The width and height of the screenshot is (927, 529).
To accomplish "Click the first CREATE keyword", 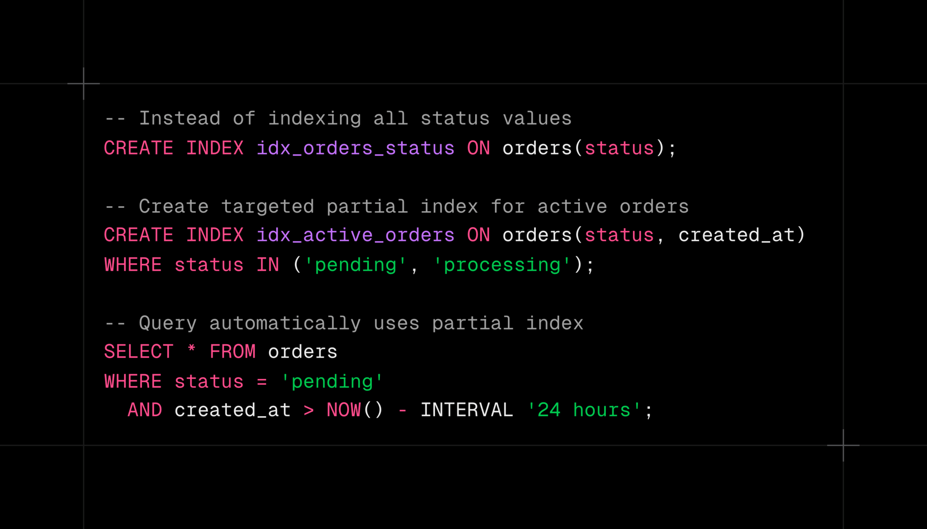I will point(139,148).
